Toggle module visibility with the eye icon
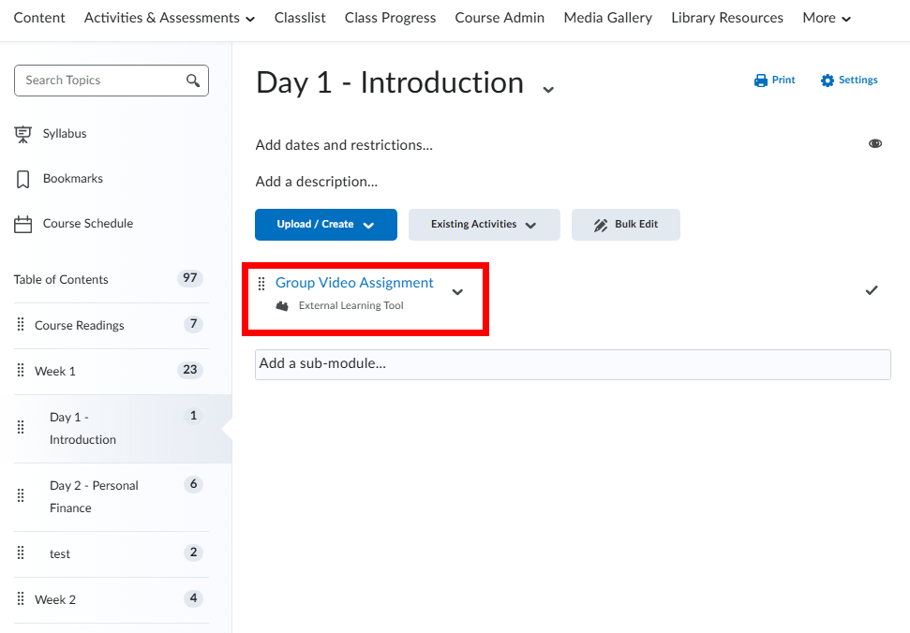This screenshot has height=633, width=910. pos(875,143)
